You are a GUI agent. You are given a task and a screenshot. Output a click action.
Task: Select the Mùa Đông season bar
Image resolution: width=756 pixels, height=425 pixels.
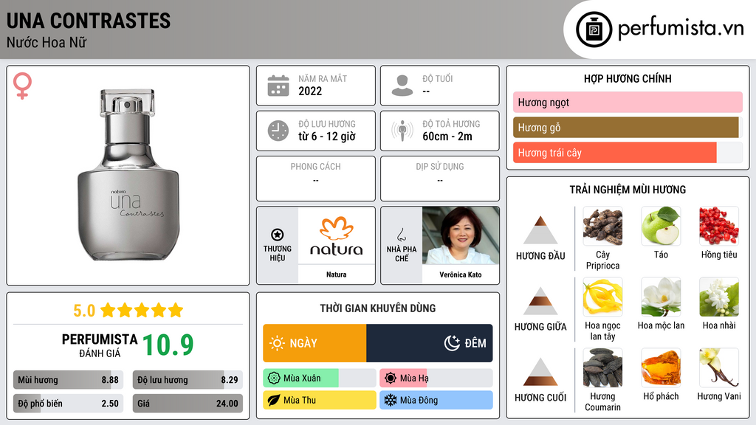tap(436, 400)
